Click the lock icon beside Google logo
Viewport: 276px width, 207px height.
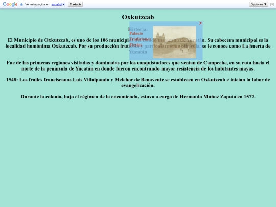pyautogui.click(x=21, y=4)
